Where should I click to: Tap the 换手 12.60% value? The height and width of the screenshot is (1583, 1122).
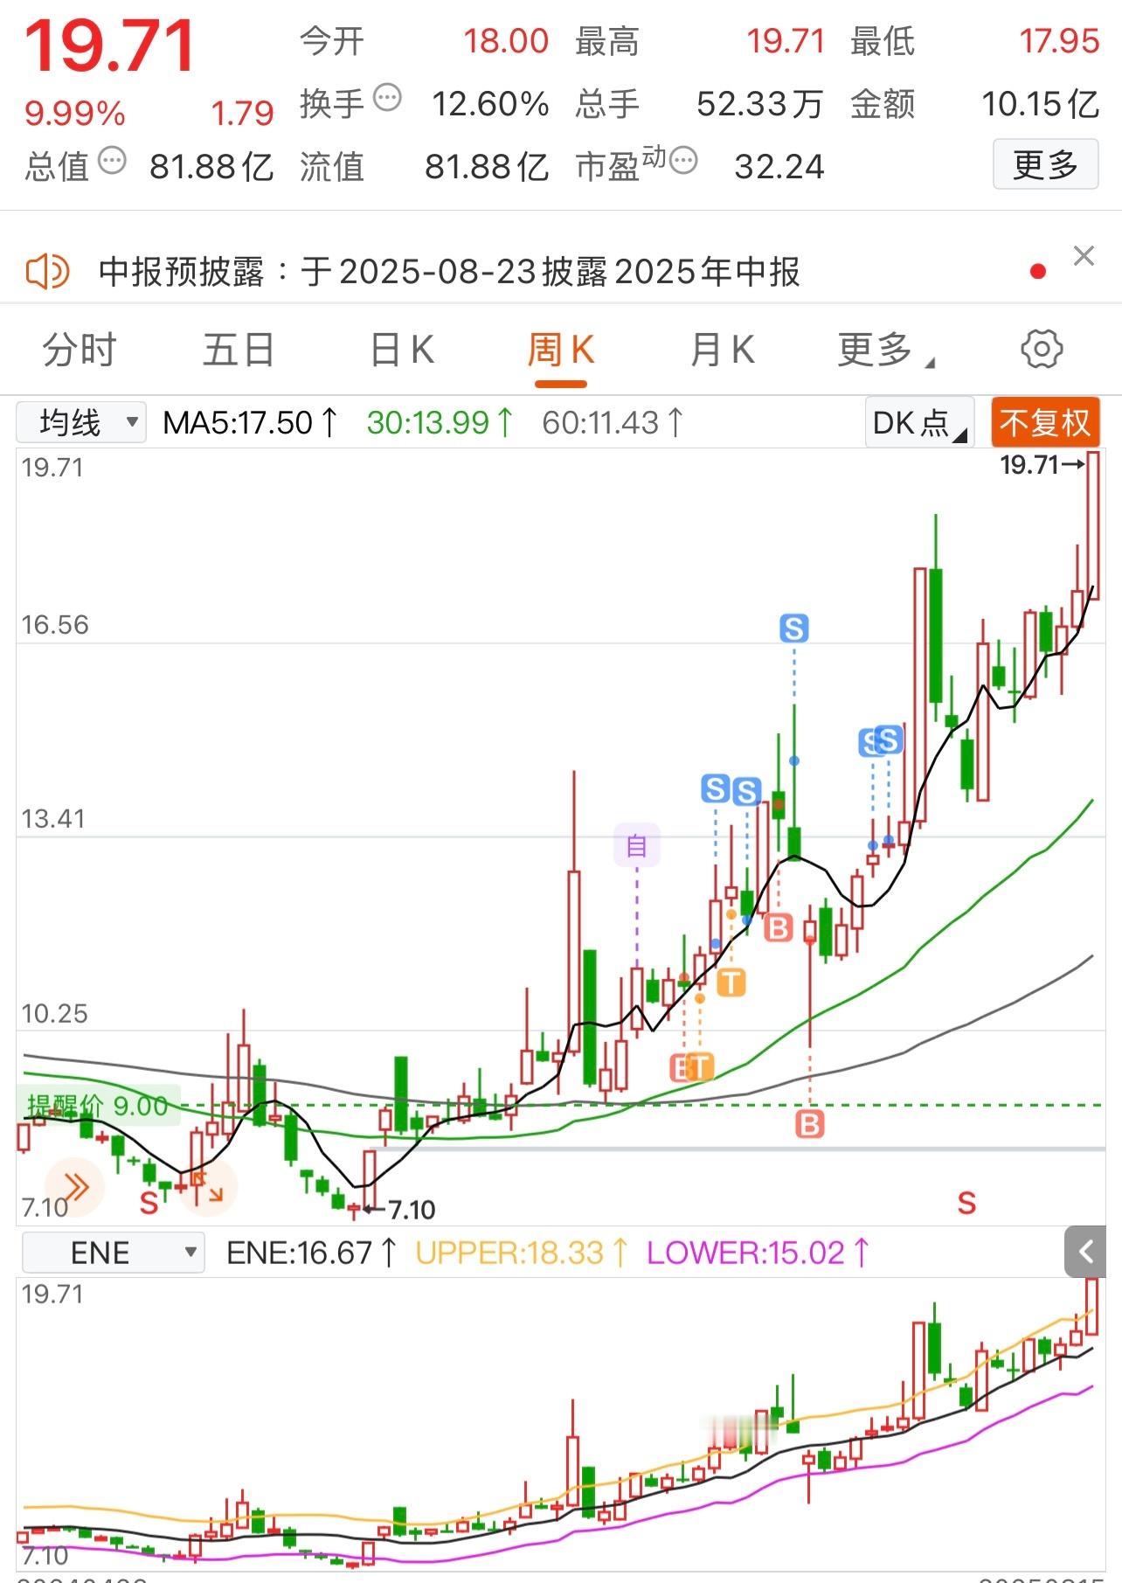point(490,104)
